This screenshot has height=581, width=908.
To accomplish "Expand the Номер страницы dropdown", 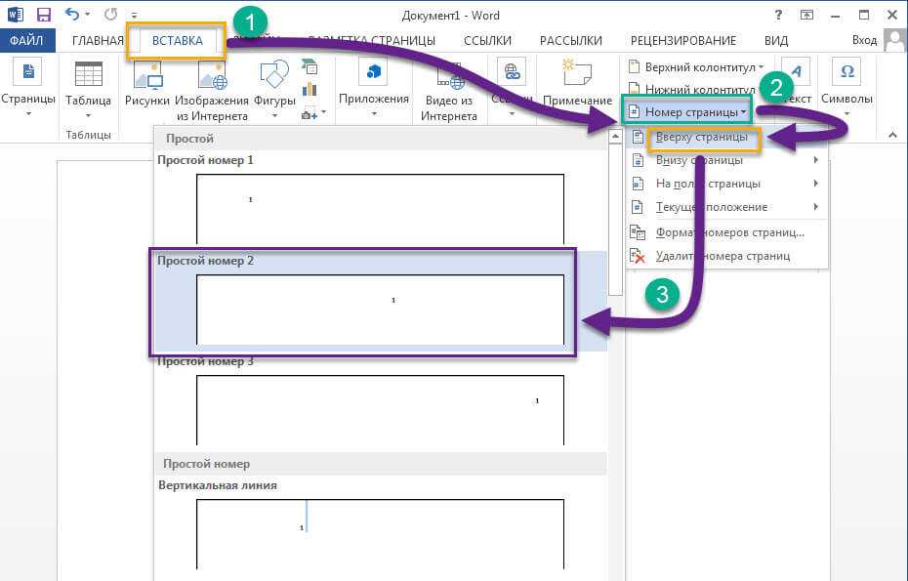I will (688, 112).
